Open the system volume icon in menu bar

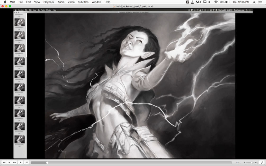coord(210,2)
